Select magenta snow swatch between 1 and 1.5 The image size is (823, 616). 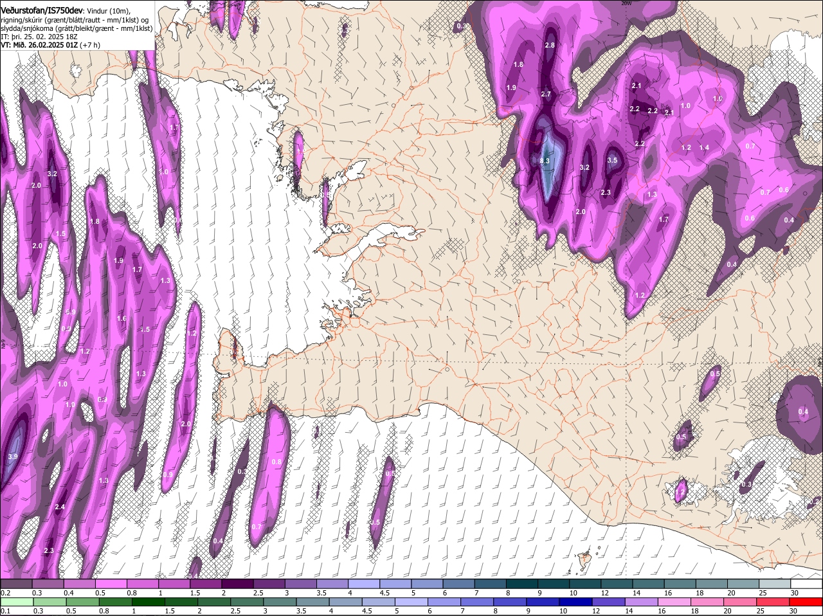point(174,584)
